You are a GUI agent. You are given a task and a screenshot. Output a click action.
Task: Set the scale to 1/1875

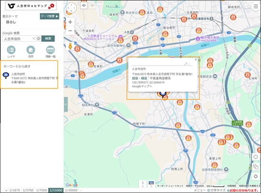coord(15,190)
